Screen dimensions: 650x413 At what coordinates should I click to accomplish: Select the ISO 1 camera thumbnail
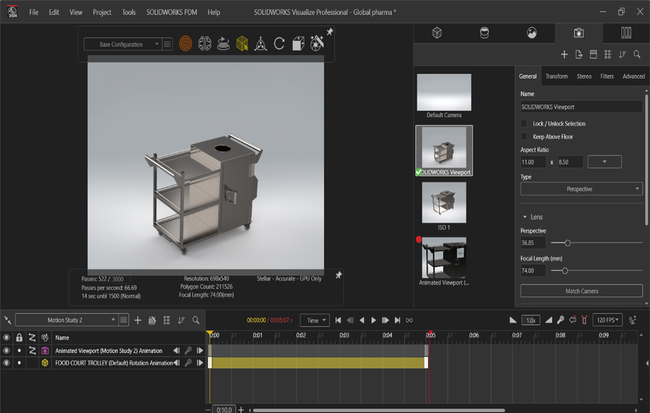(x=444, y=203)
